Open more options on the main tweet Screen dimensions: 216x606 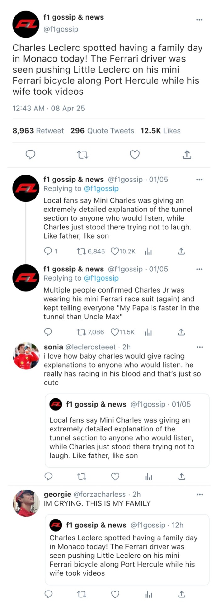[199, 20]
